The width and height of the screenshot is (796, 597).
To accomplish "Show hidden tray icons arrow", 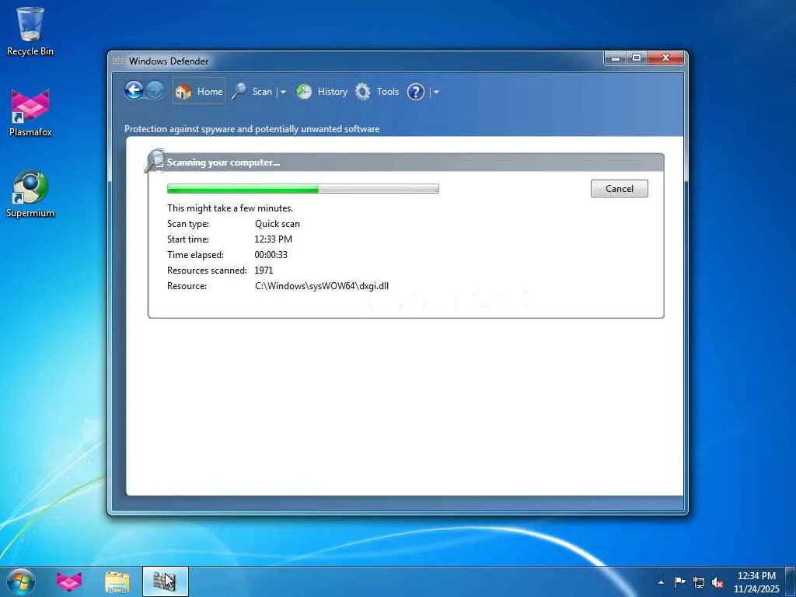I will pyautogui.click(x=661, y=581).
